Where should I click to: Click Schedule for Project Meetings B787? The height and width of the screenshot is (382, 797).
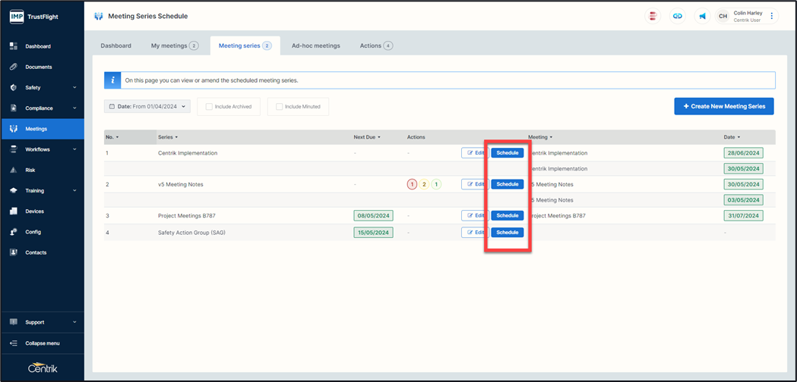(x=507, y=216)
